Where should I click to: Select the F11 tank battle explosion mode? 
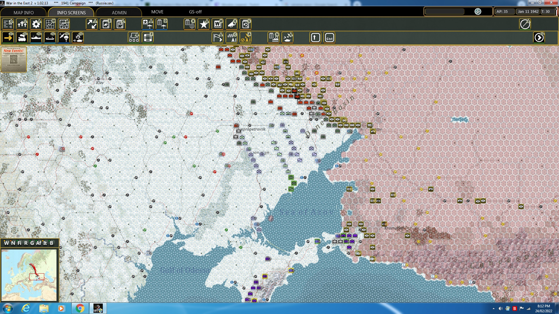pyautogui.click(x=78, y=38)
